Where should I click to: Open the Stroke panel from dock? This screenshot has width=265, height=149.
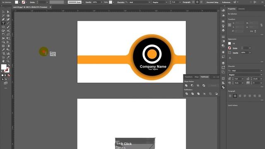(223, 37)
